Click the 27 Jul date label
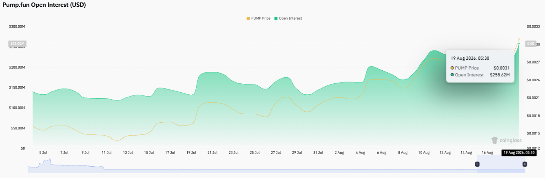The width and height of the screenshot is (545, 178). coord(276,153)
